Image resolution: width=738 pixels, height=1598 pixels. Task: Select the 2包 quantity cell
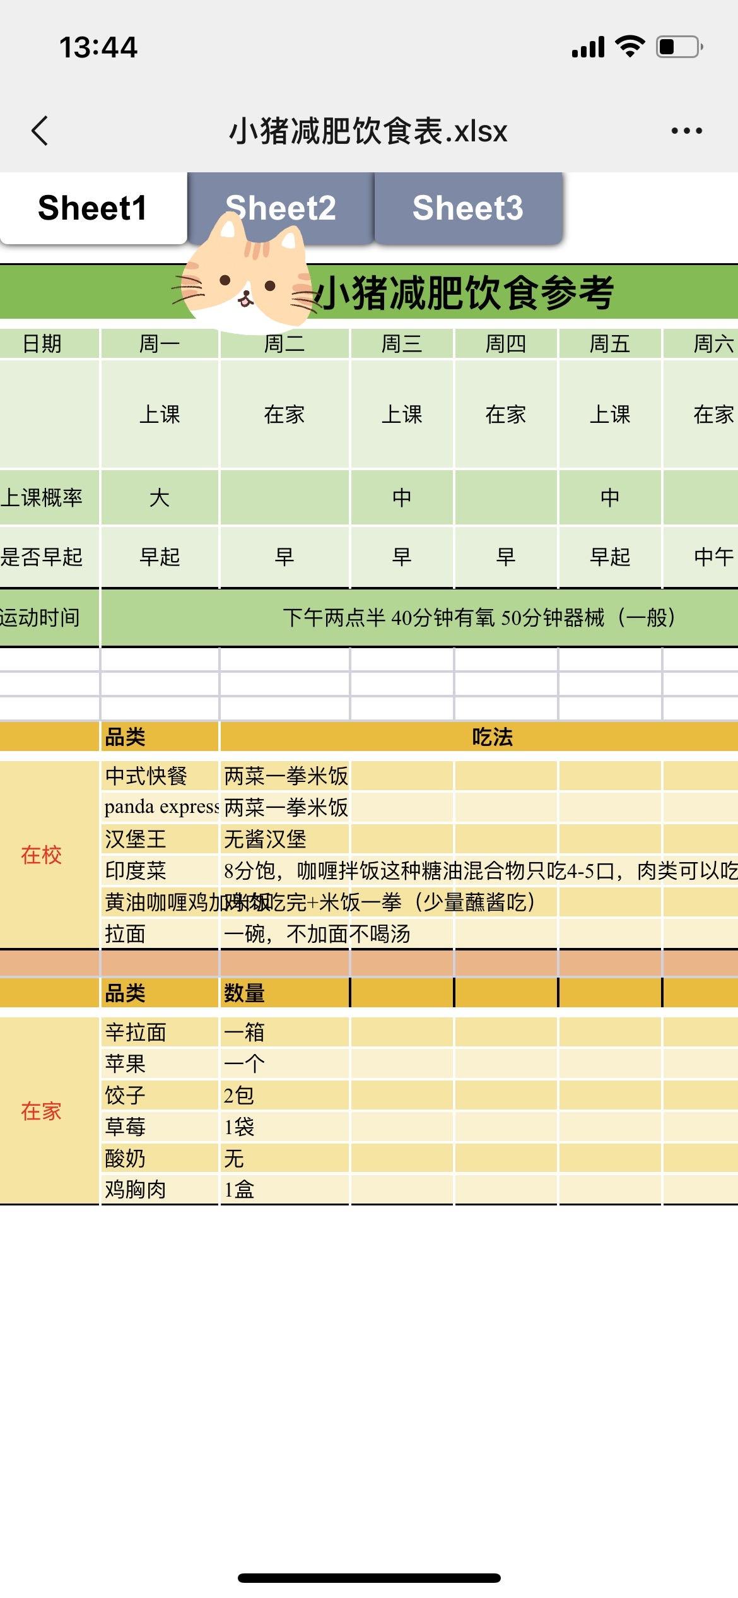point(284,1095)
